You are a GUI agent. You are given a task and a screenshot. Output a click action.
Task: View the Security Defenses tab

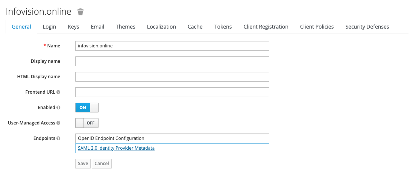[367, 27]
